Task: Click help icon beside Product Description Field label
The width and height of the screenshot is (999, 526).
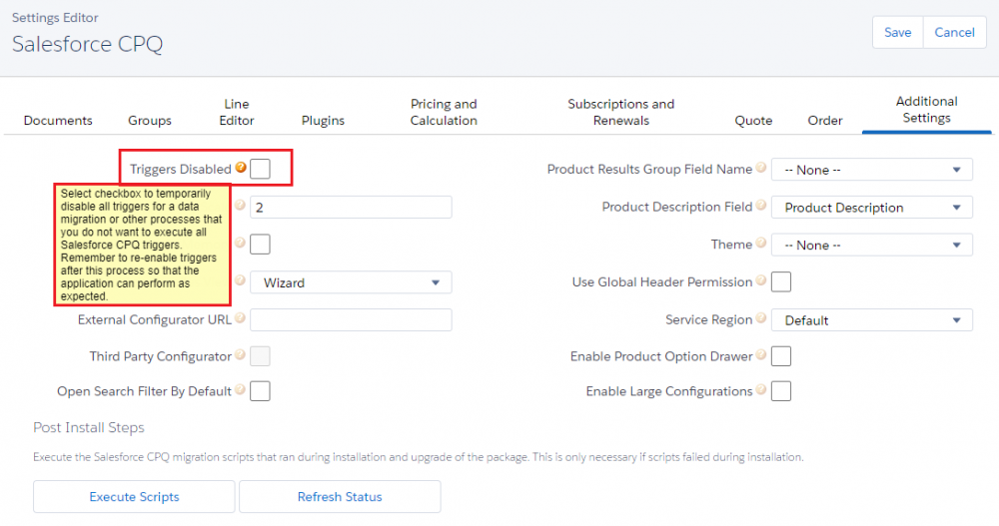Action: [x=761, y=205]
